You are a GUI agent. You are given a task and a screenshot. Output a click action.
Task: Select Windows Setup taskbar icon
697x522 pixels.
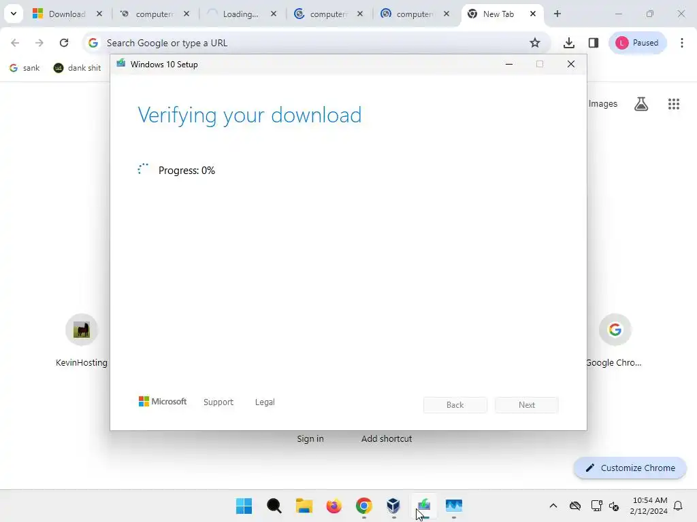423,506
